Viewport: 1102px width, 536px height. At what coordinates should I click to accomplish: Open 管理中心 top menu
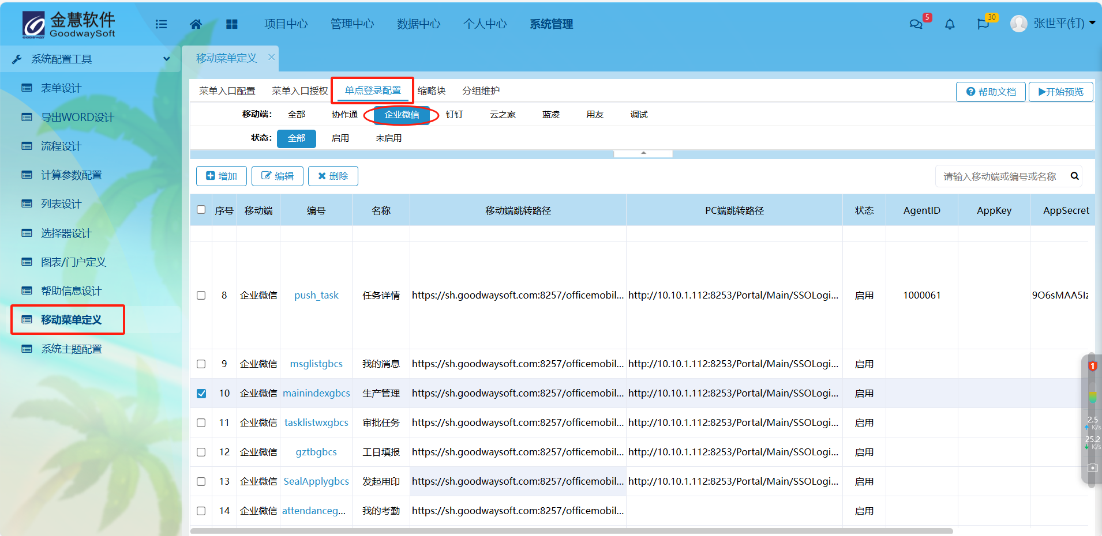click(352, 24)
